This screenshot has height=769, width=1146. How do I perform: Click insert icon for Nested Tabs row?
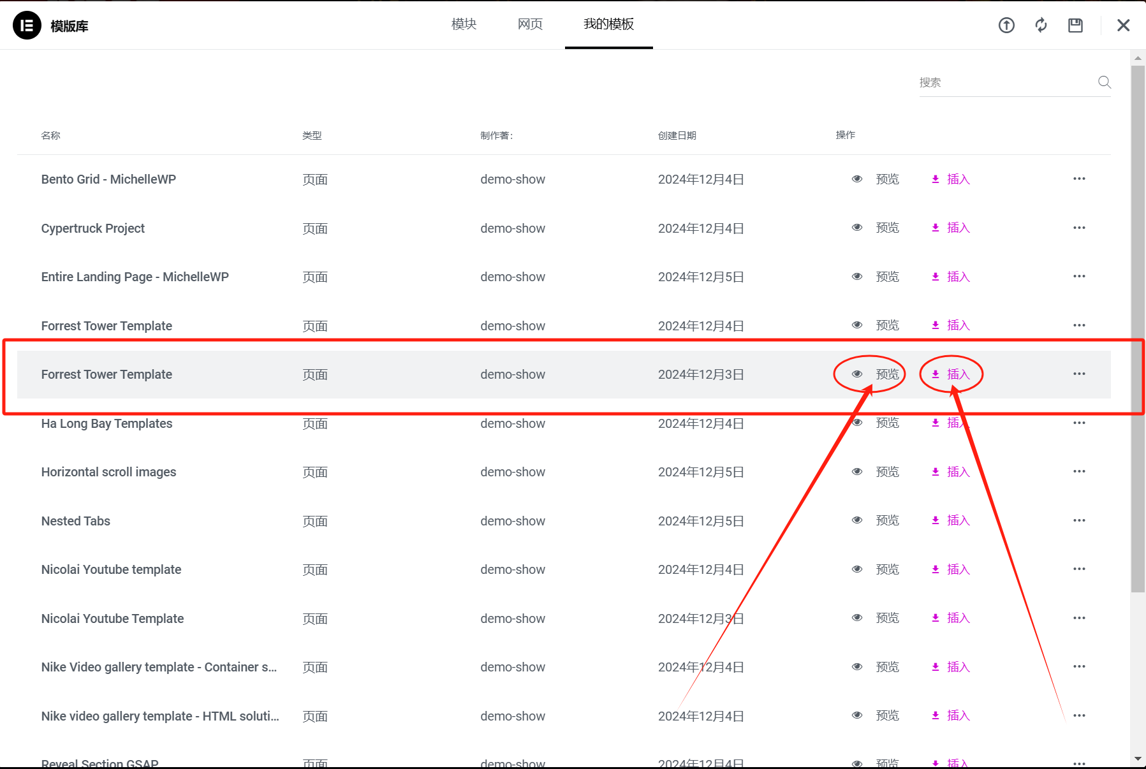[935, 520]
